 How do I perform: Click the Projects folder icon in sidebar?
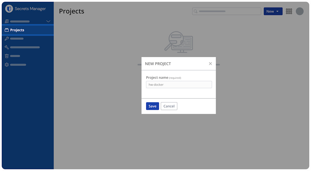(x=7, y=30)
